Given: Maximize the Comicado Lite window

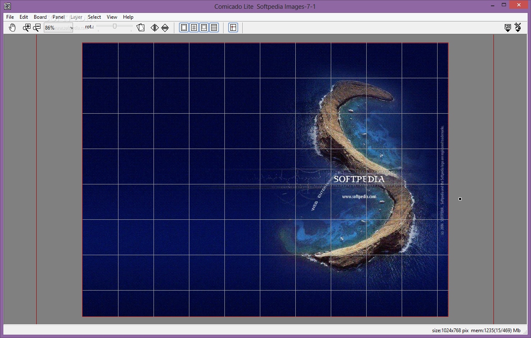Looking at the screenshot, I should click(x=504, y=5).
